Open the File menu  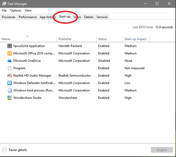(4, 10)
